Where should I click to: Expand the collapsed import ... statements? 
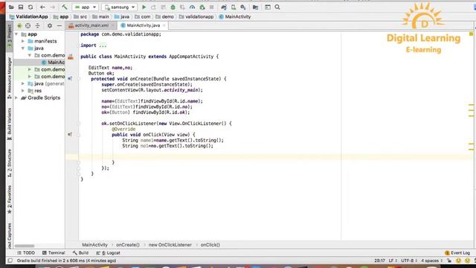pos(103,45)
